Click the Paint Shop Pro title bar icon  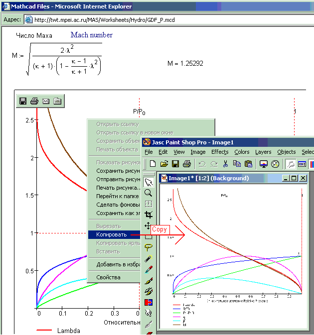147,142
